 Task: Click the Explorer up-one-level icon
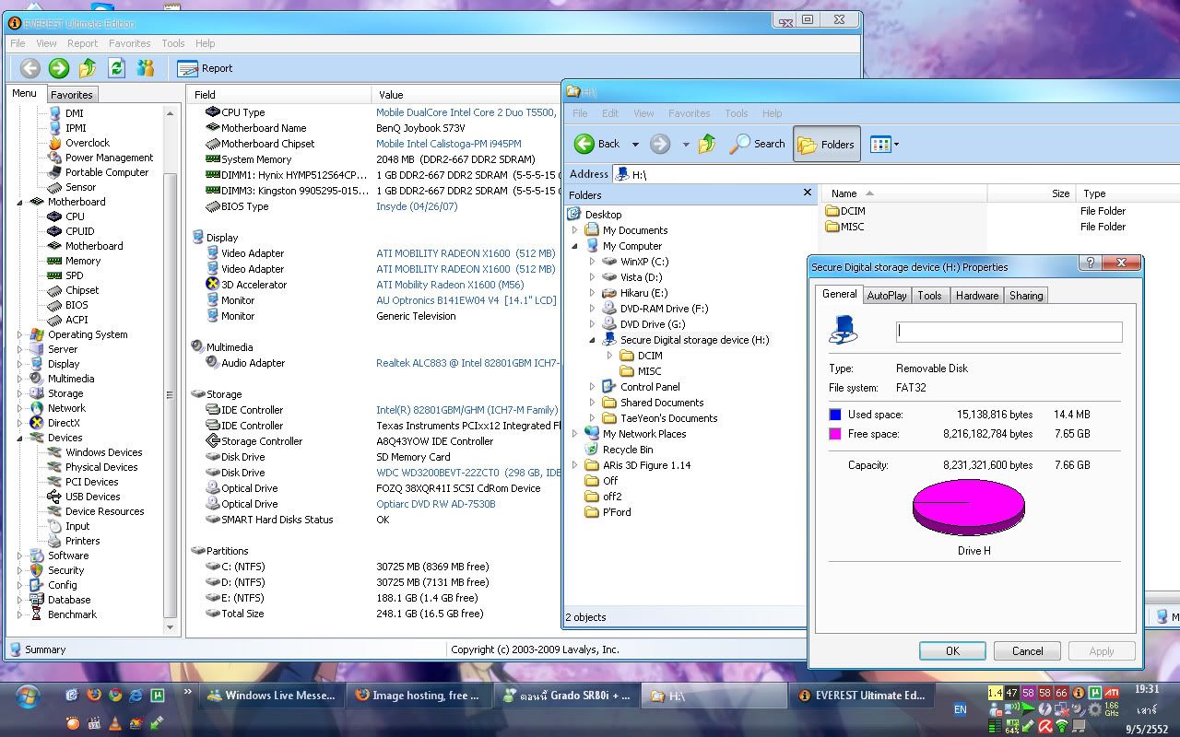tap(707, 144)
